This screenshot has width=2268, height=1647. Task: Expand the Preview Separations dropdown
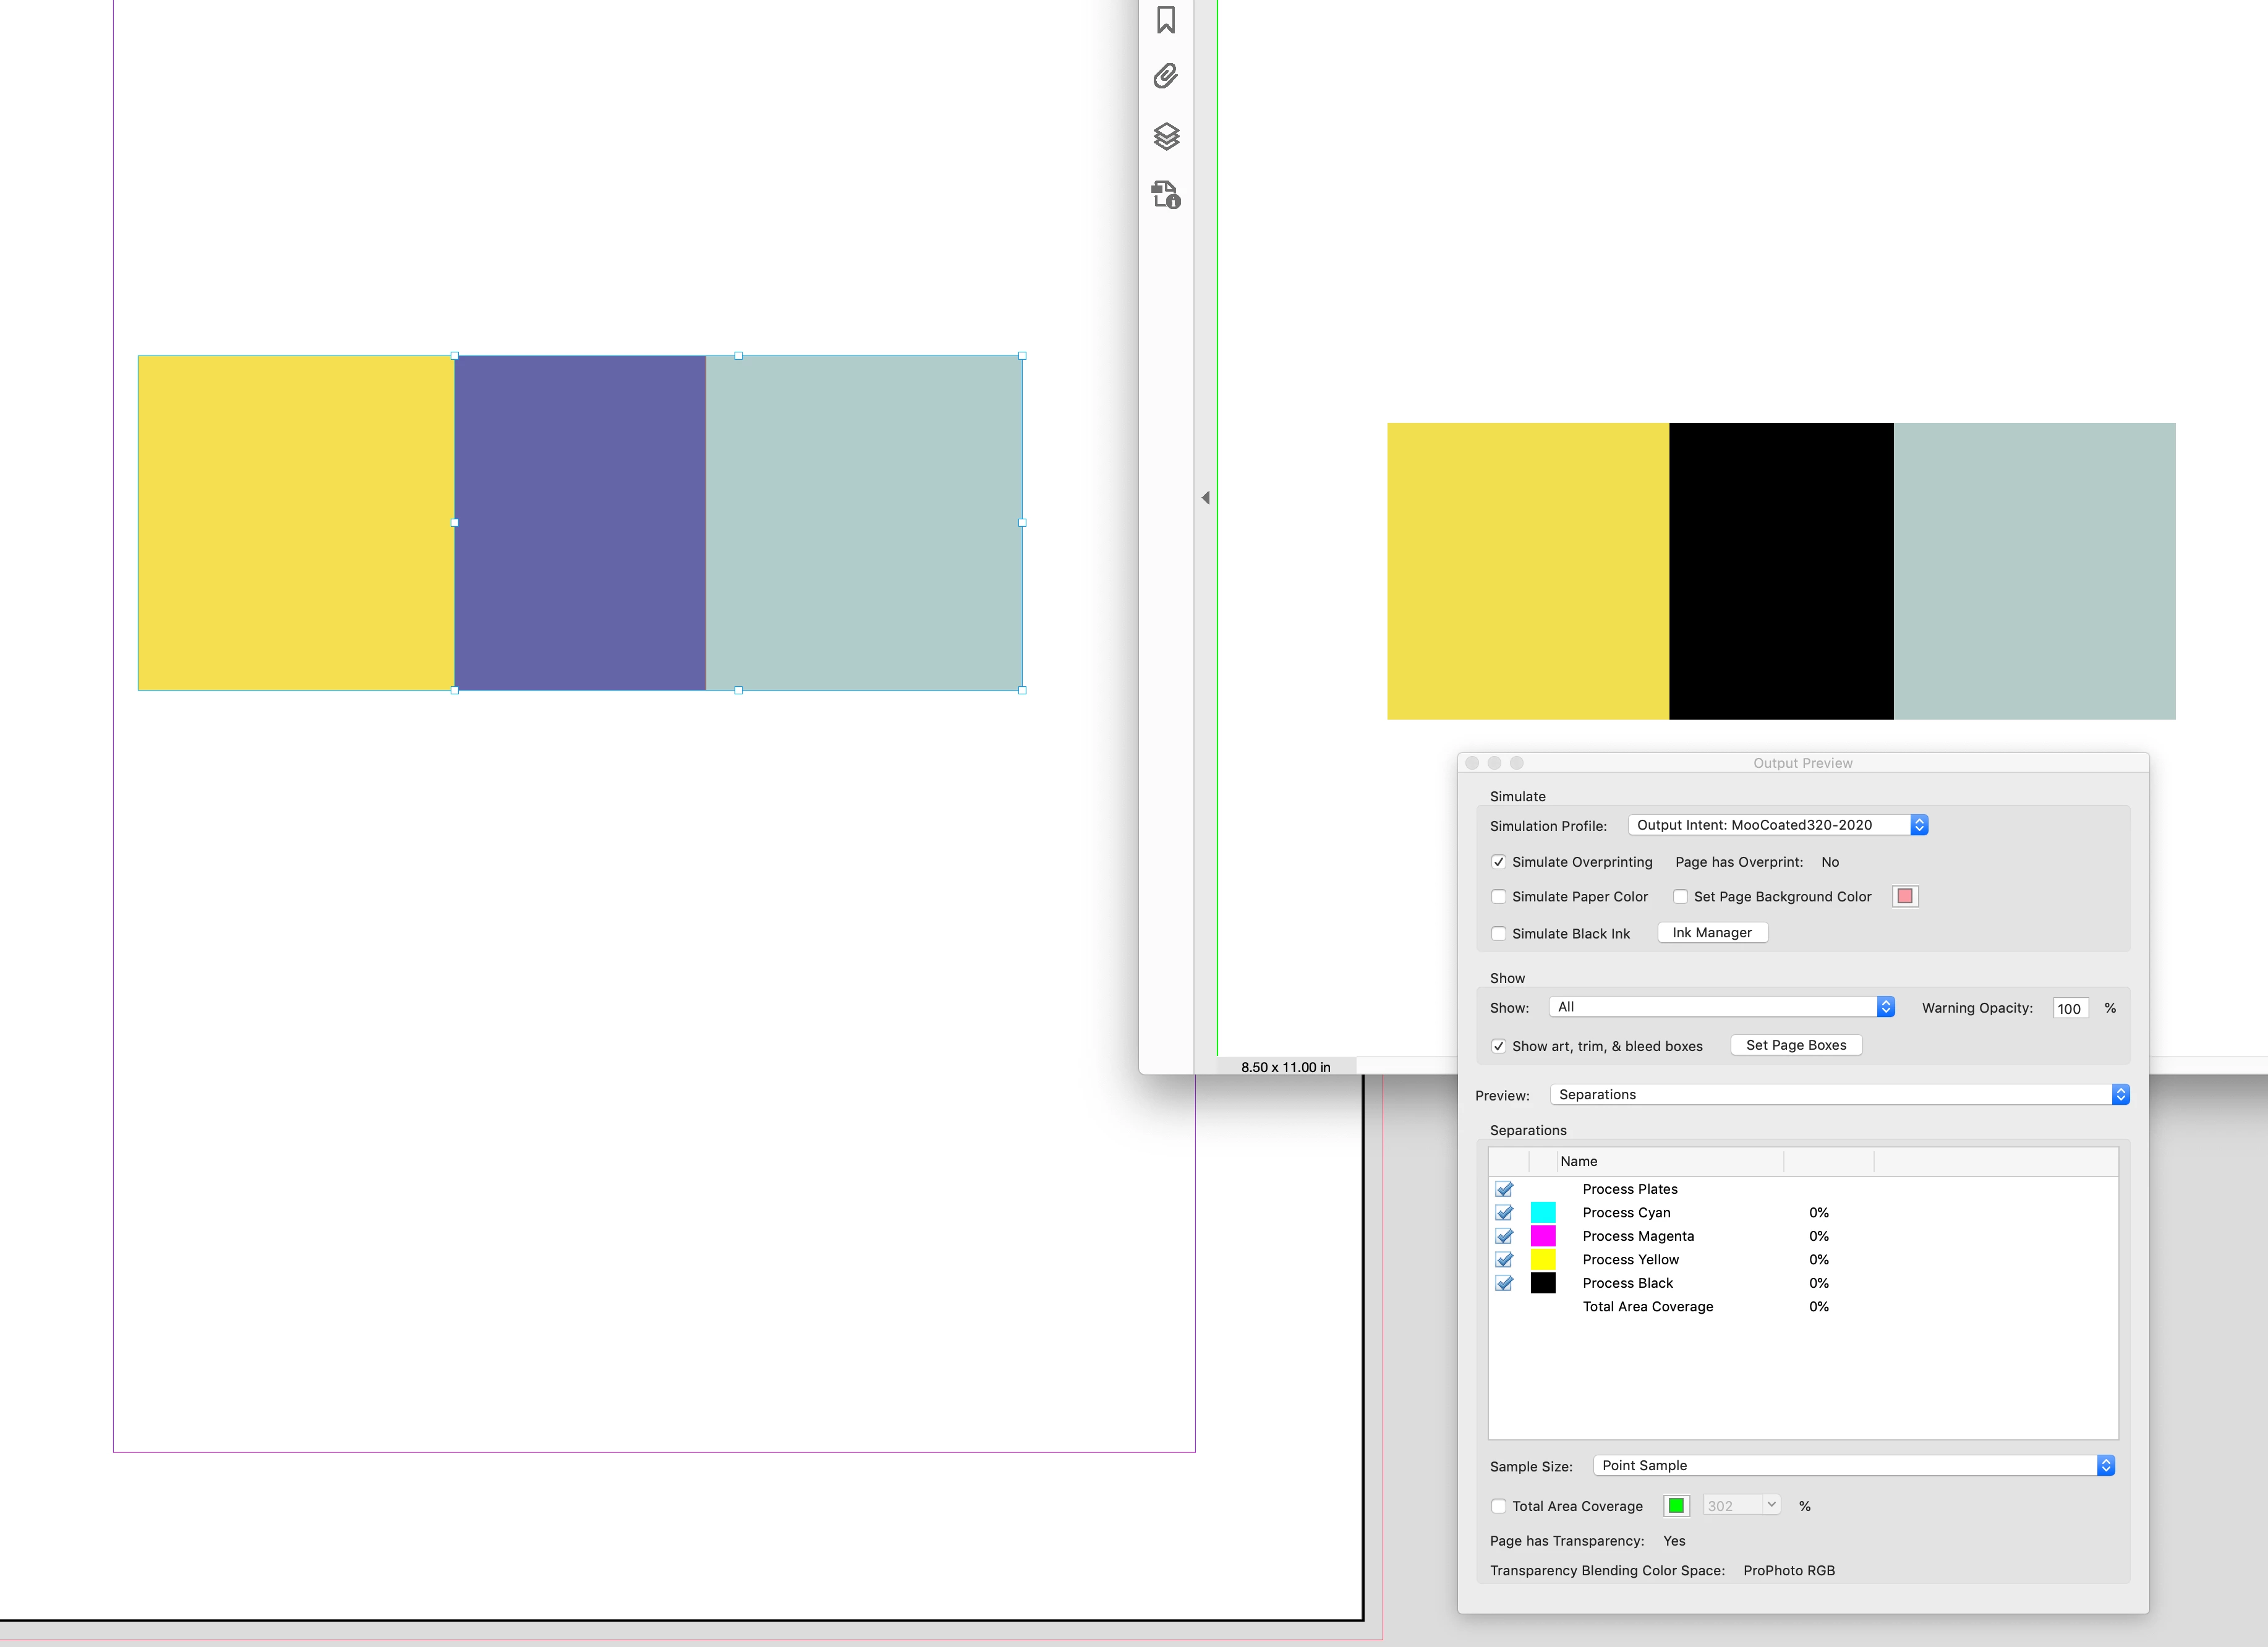coord(1838,1095)
